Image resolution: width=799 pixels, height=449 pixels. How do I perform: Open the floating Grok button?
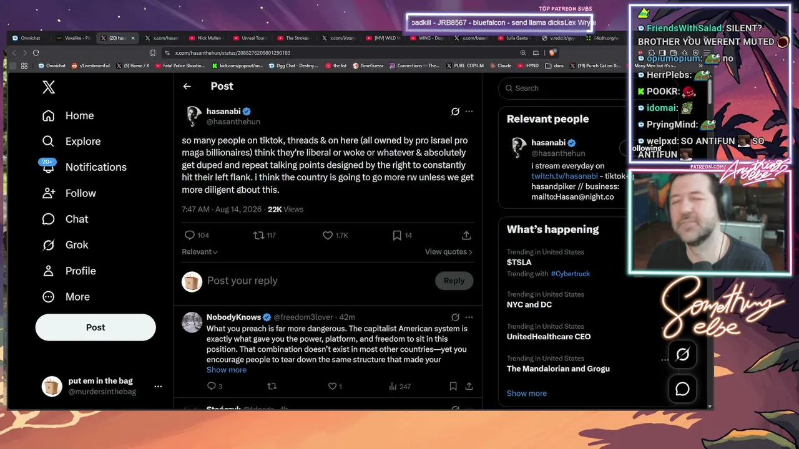[x=682, y=354]
